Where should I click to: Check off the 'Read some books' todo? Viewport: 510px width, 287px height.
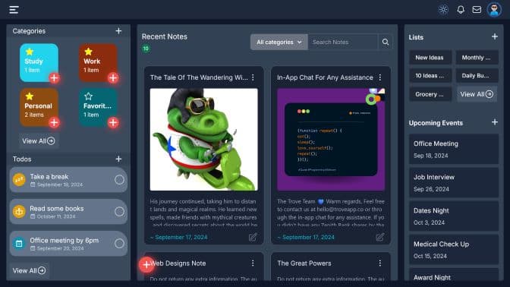click(x=119, y=212)
